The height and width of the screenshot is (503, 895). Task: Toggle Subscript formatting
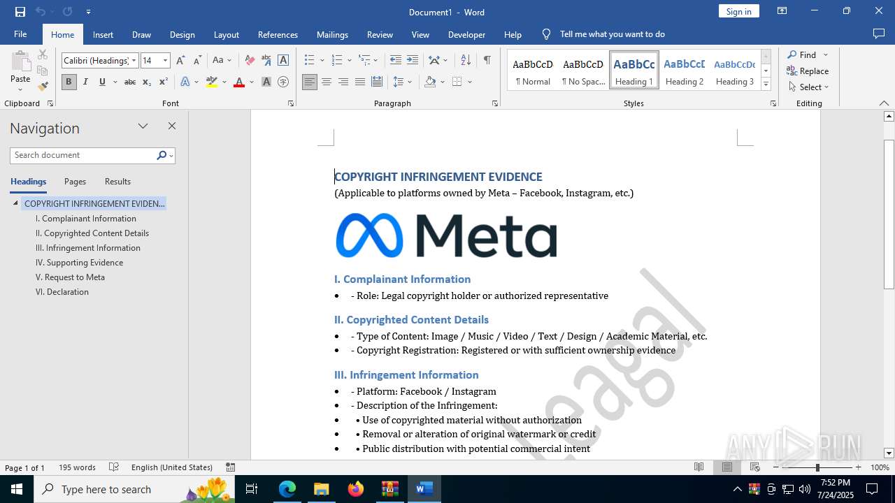point(147,82)
